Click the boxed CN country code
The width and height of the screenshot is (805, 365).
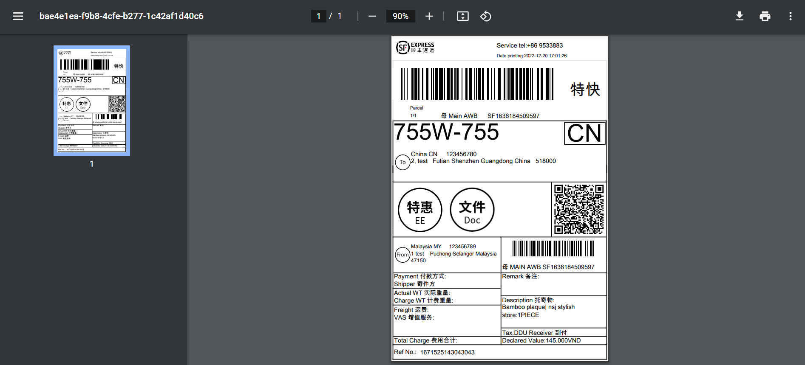click(x=584, y=133)
